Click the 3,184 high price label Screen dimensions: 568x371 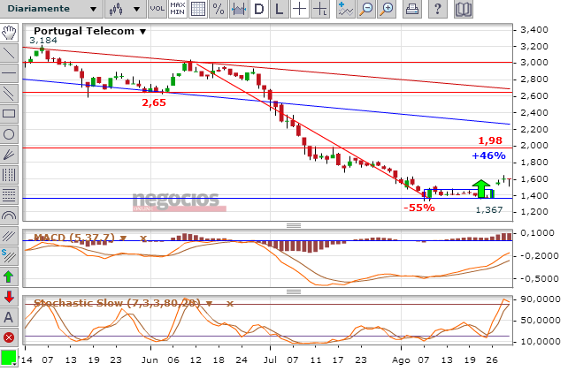click(x=43, y=40)
